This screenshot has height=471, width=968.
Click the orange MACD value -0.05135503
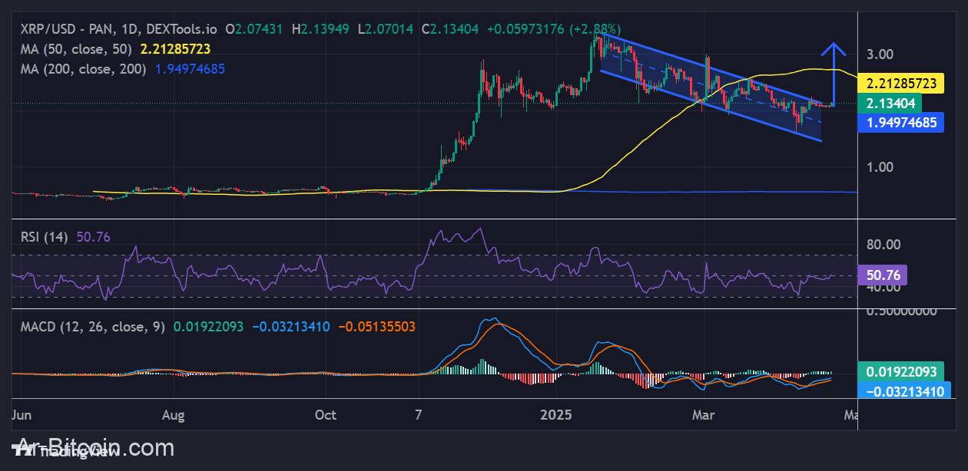tap(376, 327)
